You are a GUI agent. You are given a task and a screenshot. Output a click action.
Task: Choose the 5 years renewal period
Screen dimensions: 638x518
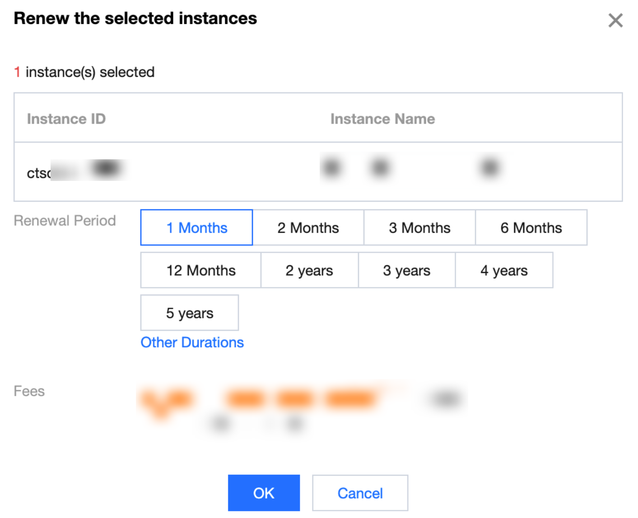point(190,313)
